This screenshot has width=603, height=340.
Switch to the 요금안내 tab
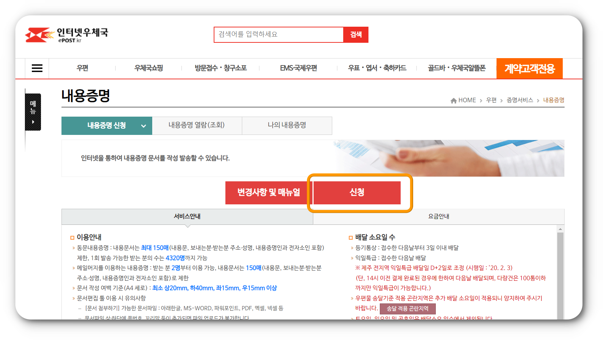click(x=438, y=216)
